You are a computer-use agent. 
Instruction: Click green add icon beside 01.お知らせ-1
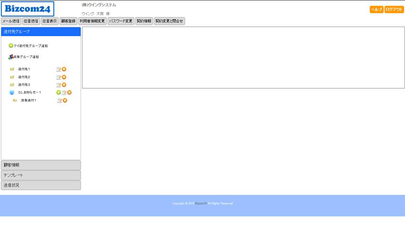(59, 93)
